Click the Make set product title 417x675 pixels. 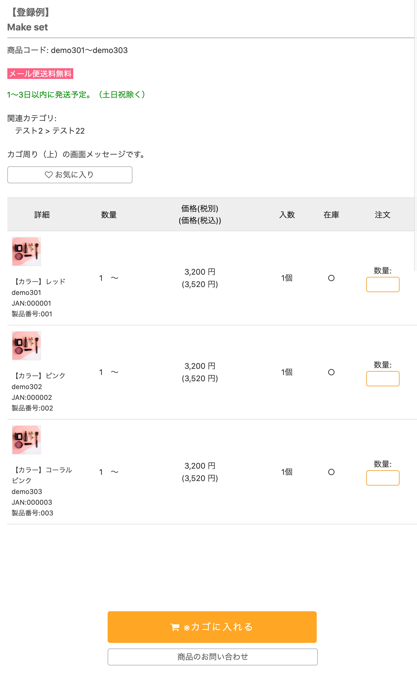pos(28,27)
